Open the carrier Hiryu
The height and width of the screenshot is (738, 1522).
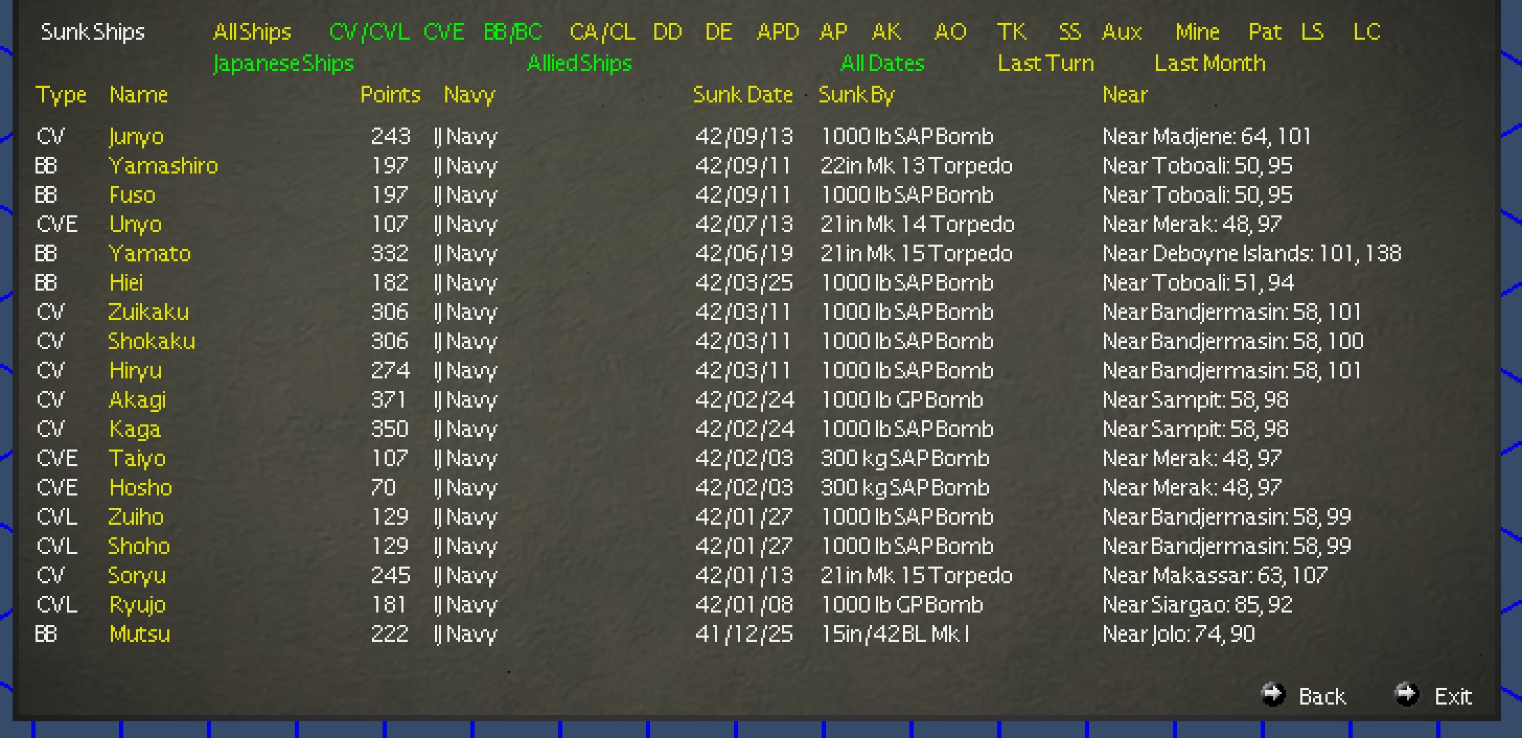click(x=135, y=370)
